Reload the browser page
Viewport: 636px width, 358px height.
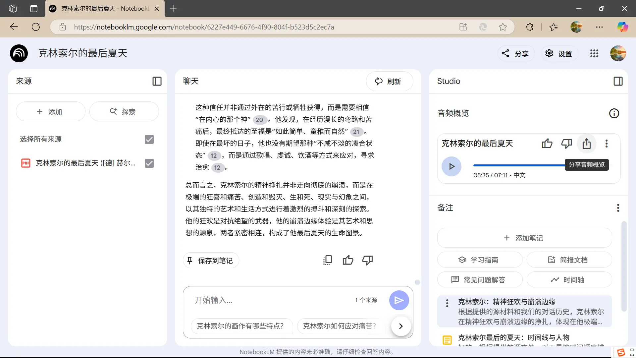coord(36,27)
